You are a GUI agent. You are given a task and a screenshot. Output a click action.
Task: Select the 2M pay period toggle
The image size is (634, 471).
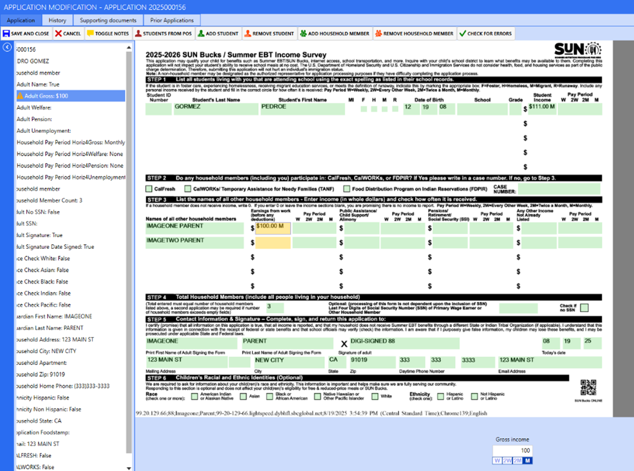coord(517,461)
